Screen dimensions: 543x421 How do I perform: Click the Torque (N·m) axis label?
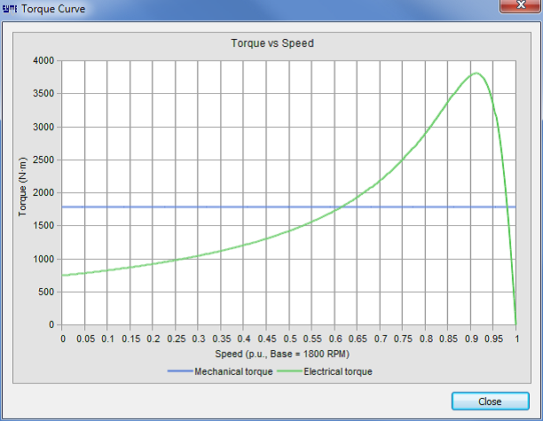[x=22, y=187]
